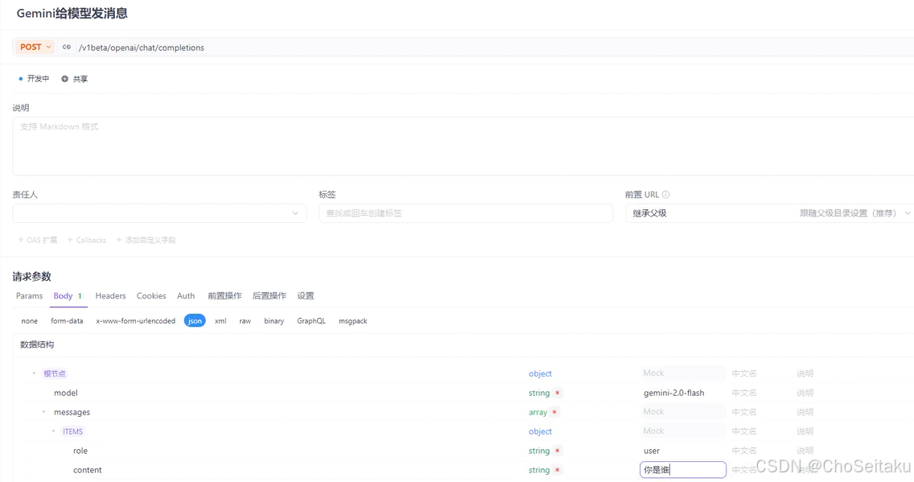Switch to the Auth tab
Image resolution: width=914 pixels, height=482 pixels.
click(x=186, y=296)
